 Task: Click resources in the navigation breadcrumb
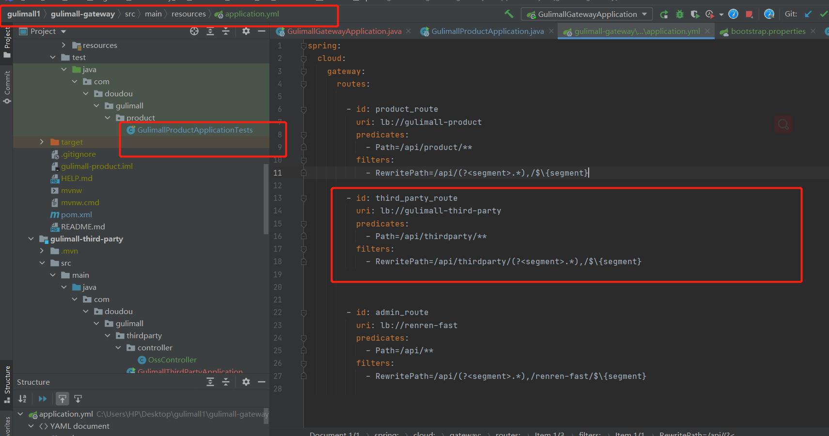[188, 14]
